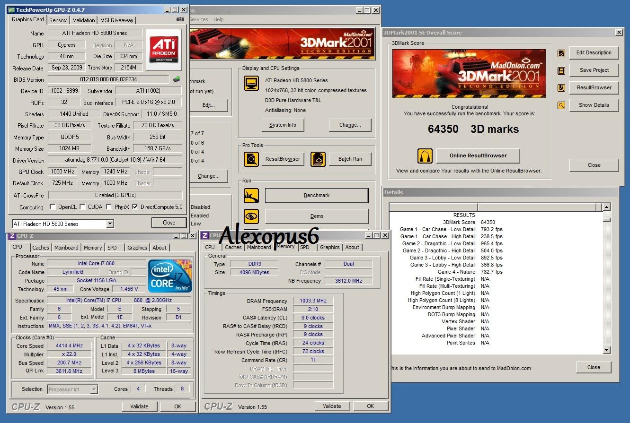Click the Demo button
Image resolution: width=630 pixels, height=423 pixels.
pos(317,216)
